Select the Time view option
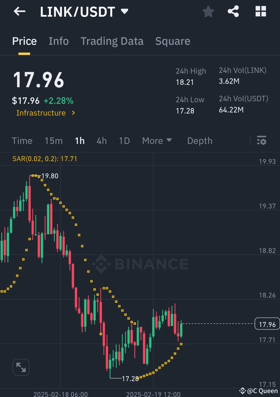The image size is (280, 397). [x=22, y=141]
